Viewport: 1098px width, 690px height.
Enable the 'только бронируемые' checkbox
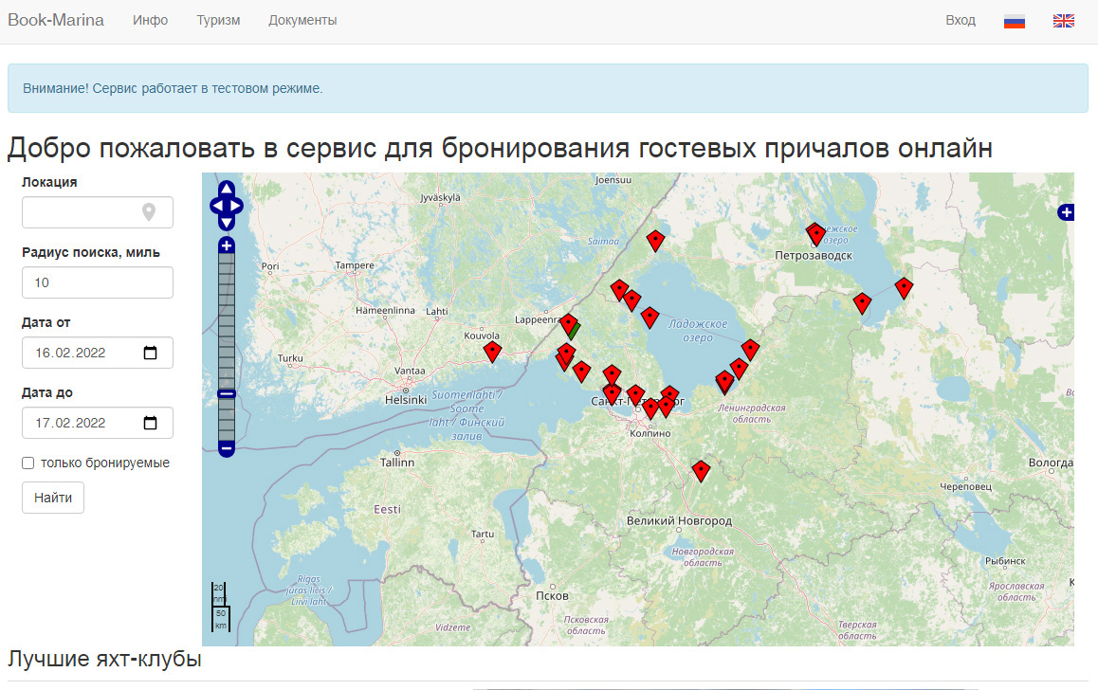[28, 463]
